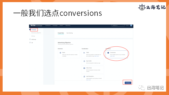Viewport: 169px width, 95px height.
Task: Click the English language selector
Action: point(127,26)
